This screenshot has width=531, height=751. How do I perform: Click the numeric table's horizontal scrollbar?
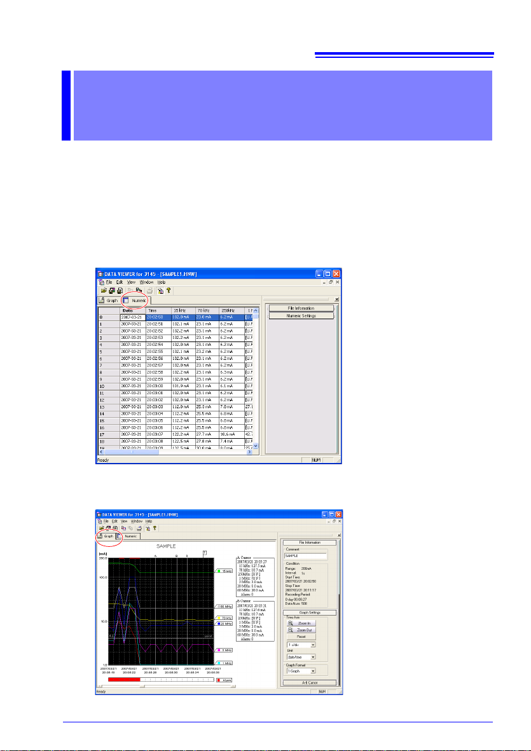175,451
